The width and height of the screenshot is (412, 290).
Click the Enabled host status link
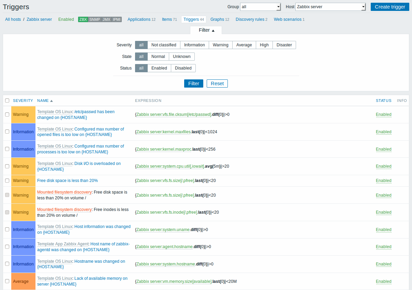click(x=66, y=19)
